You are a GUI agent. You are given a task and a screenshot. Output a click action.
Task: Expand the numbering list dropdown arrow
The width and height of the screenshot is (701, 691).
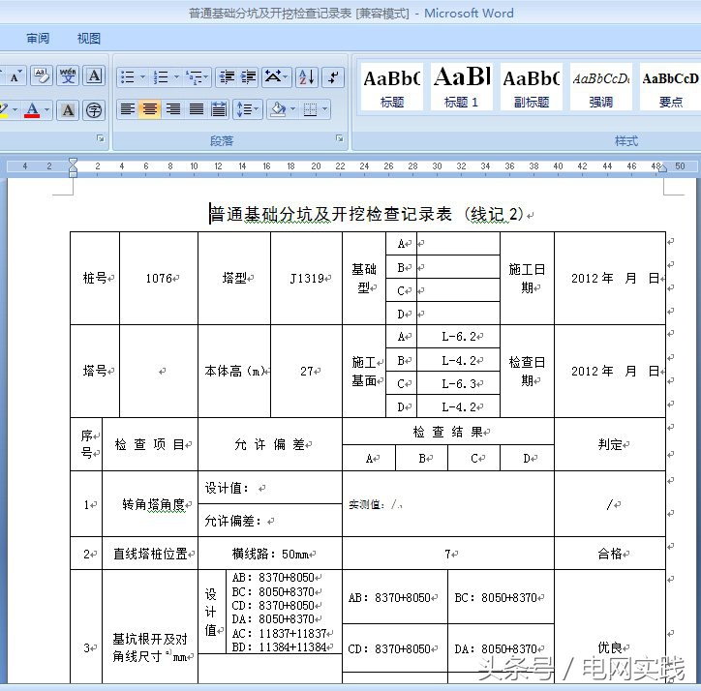(176, 77)
